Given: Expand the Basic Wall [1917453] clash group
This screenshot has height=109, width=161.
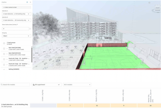Looking at the screenshot, I should (7, 54).
